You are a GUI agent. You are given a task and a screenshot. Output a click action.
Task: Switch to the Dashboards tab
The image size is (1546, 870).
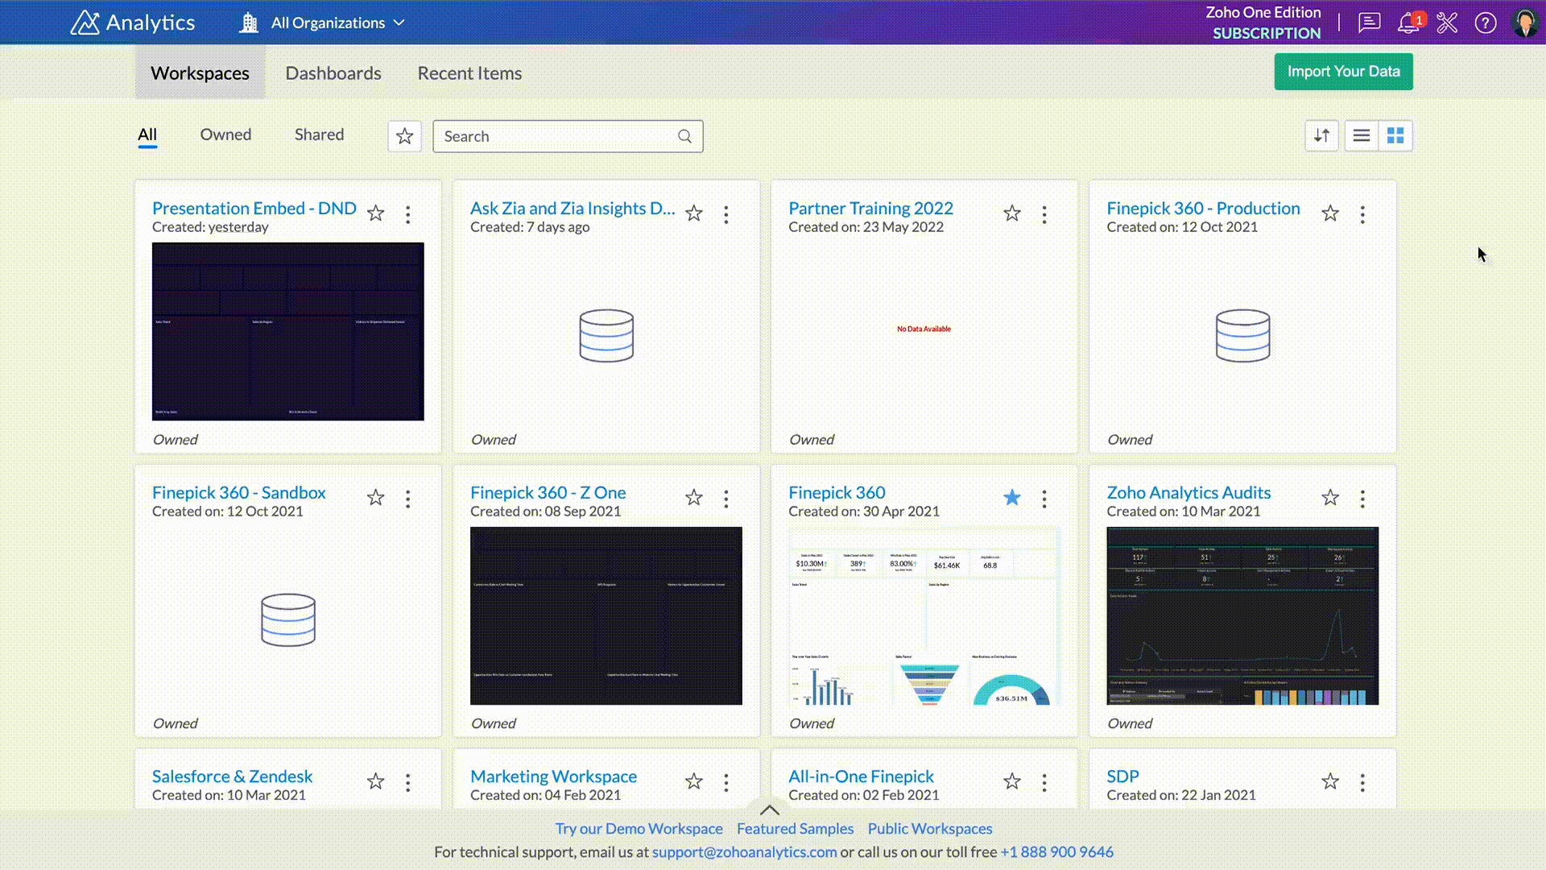click(333, 72)
